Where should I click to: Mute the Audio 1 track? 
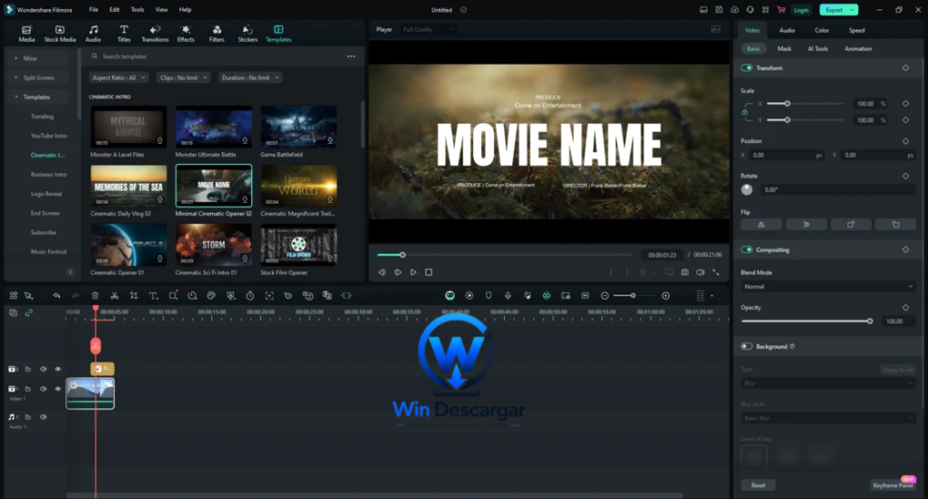[43, 417]
